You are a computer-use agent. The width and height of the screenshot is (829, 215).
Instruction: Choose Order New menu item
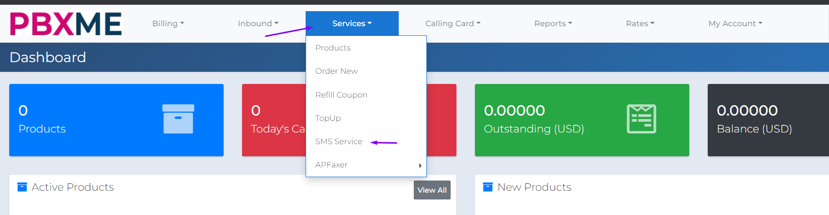coord(337,71)
